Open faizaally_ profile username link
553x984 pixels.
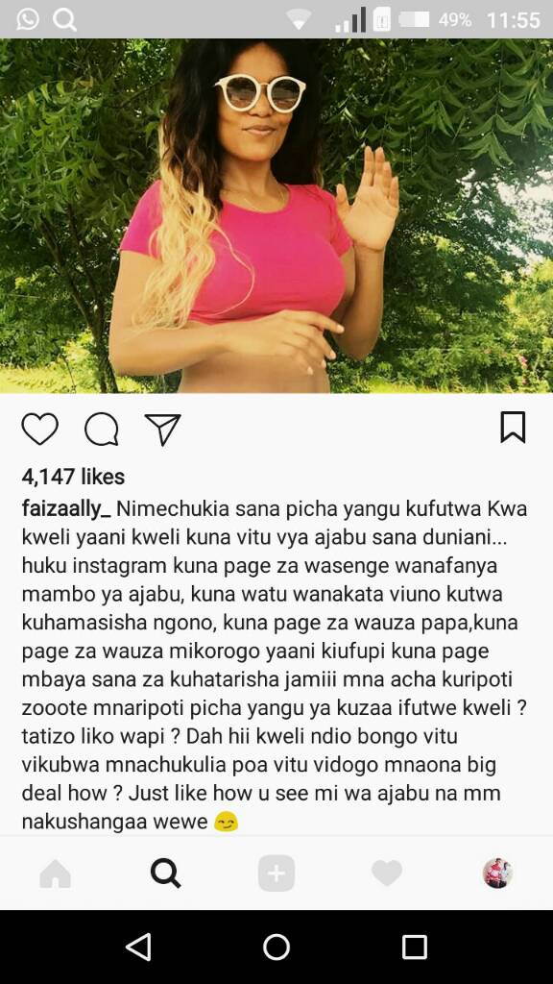coord(66,509)
